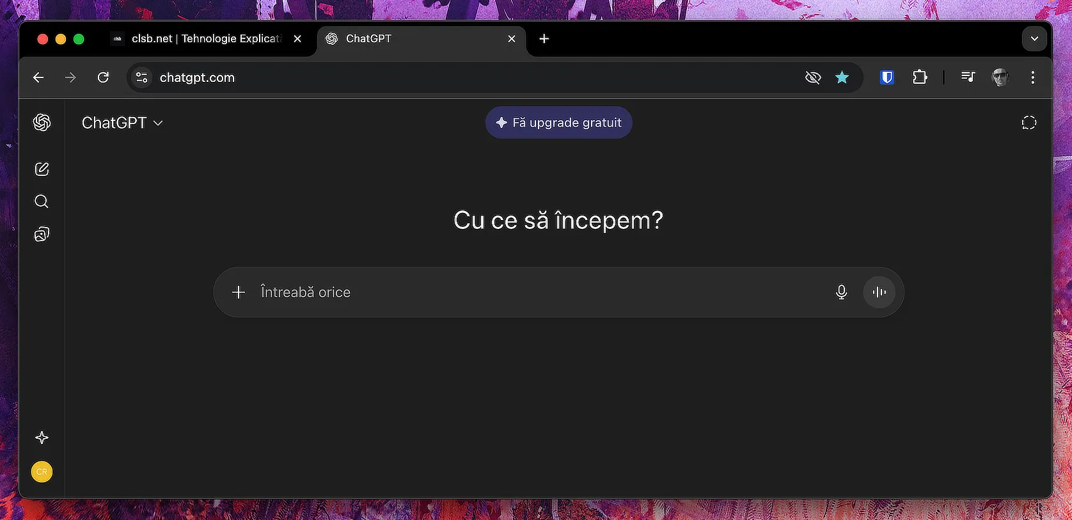Expand the tab search chevron button

point(1034,39)
